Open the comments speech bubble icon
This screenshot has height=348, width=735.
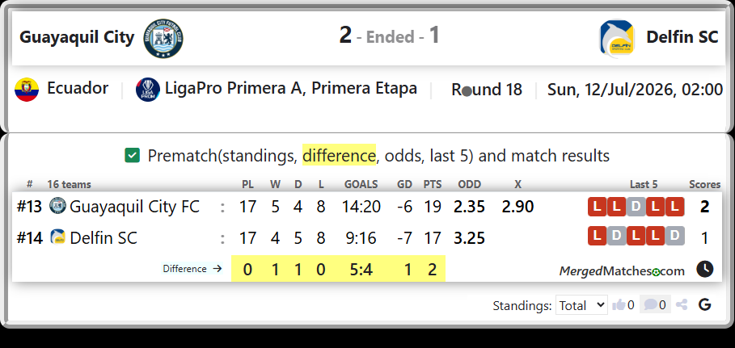[x=650, y=305]
